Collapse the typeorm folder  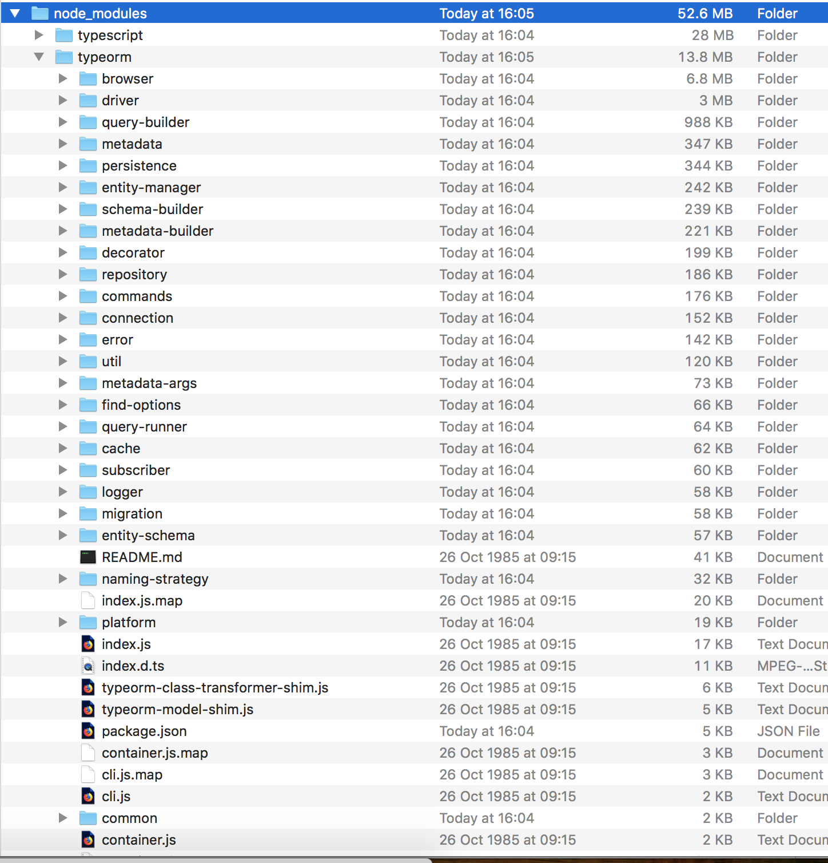pyautogui.click(x=38, y=57)
